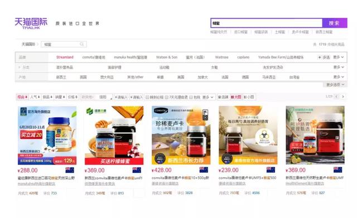Filter by Waitrose brand
This screenshot has width=357, height=218.
[x=221, y=57]
